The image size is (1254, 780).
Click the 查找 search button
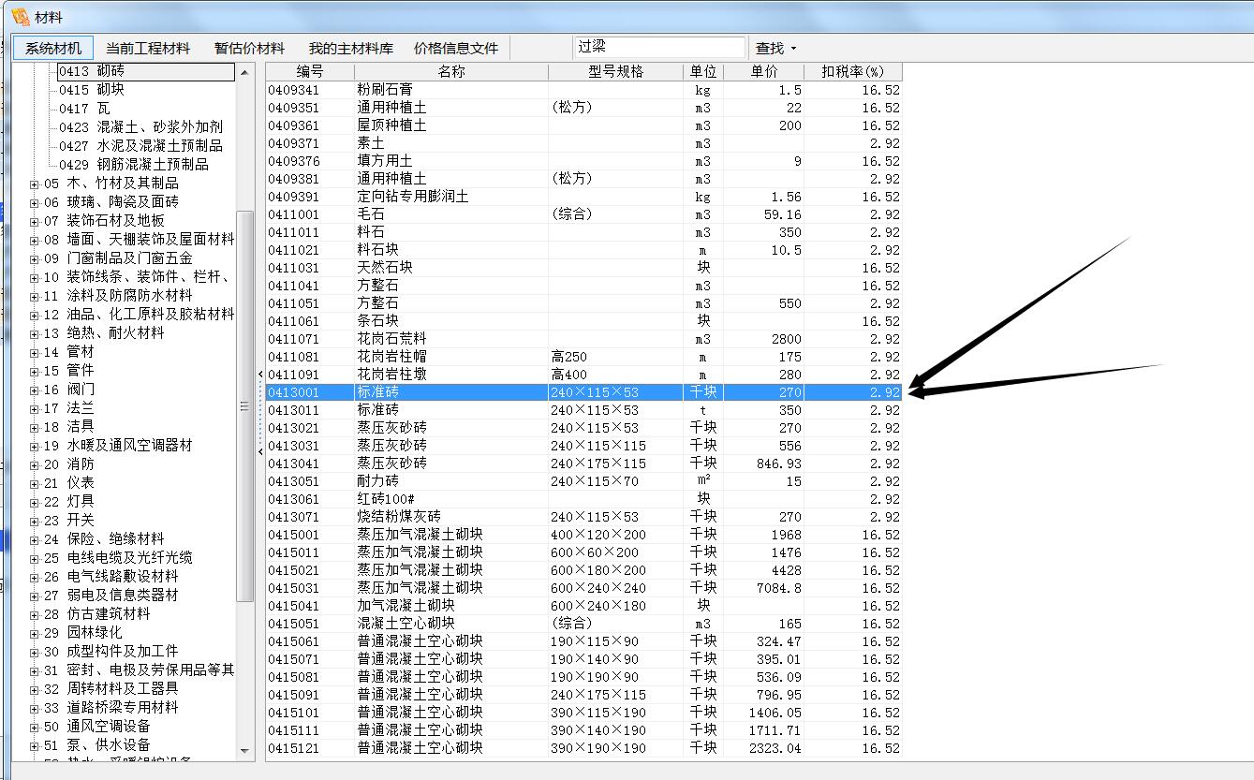[769, 48]
